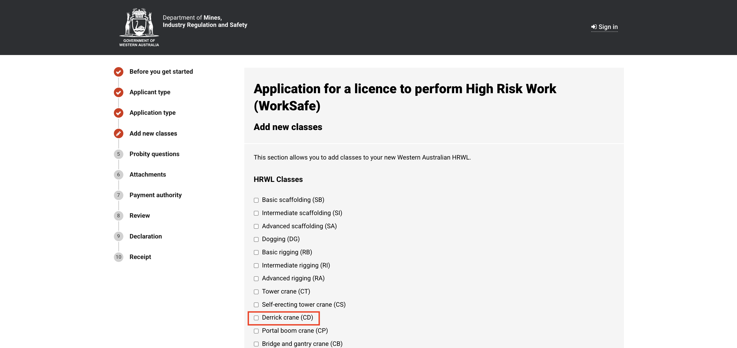Click the 'Before you get started' checkmark icon
737x348 pixels.
point(118,72)
